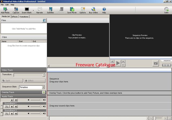Open the File menu
The height and width of the screenshot is (120, 172).
[x=2, y=5]
